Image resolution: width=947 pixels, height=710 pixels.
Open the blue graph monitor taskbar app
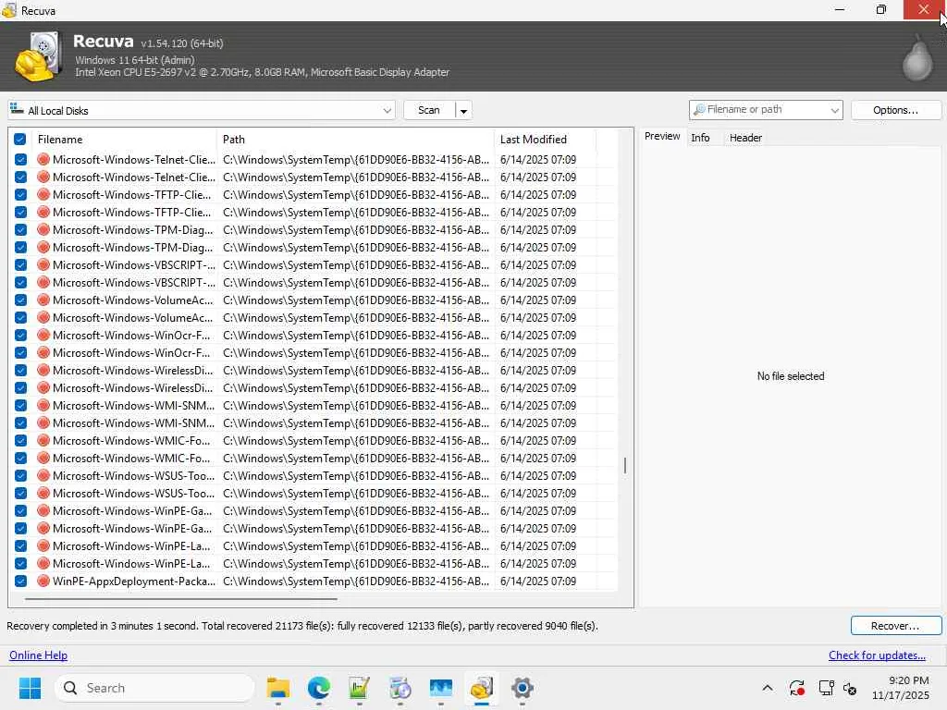pyautogui.click(x=441, y=688)
